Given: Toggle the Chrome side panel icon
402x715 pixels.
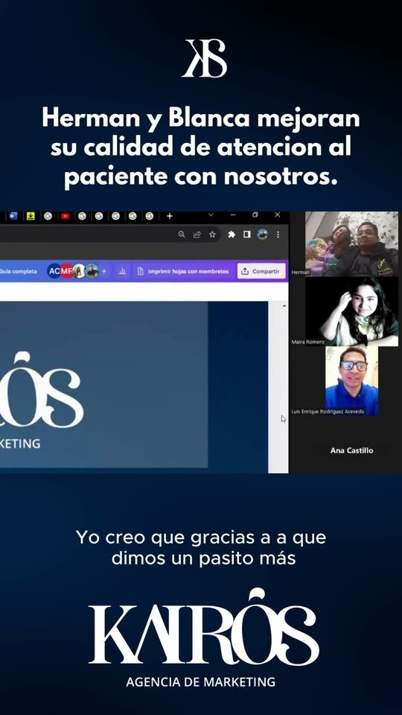Looking at the screenshot, I should point(247,235).
